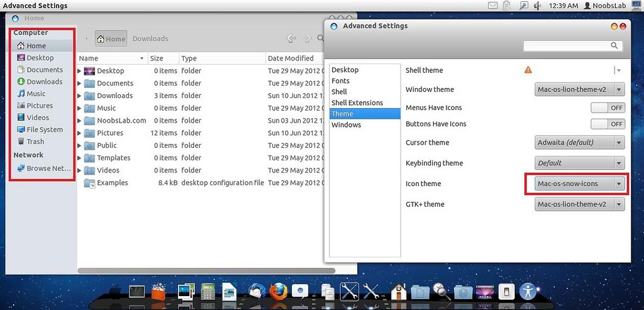This screenshot has width=644, height=310.
Task: Click the Apple logo in the dock
Action: pos(116,292)
